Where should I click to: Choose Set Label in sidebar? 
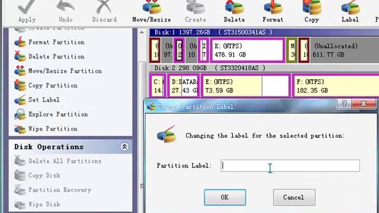(x=37, y=100)
